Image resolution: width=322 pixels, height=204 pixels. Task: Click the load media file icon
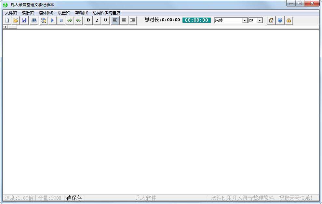coord(44,20)
